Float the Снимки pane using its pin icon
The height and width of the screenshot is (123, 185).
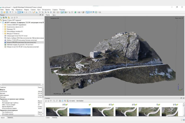181,98
